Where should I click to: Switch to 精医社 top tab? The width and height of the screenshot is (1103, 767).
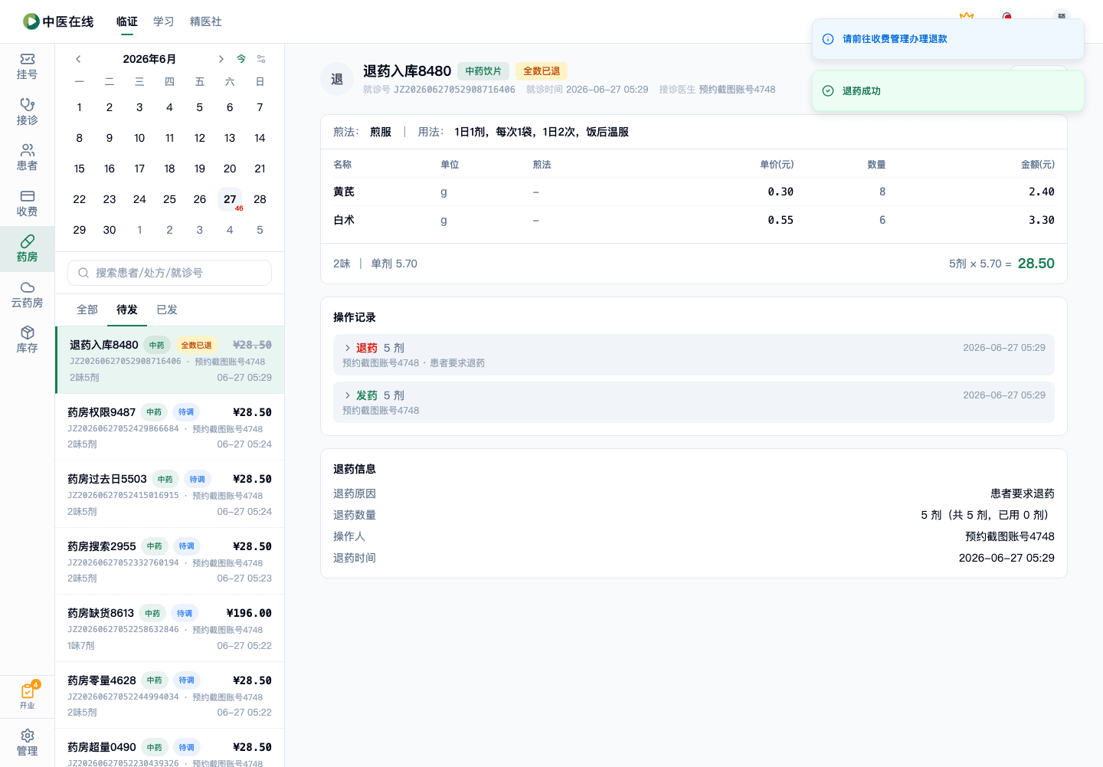point(206,21)
